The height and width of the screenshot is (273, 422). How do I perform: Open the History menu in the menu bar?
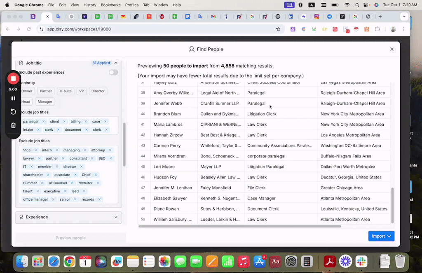pos(89,5)
